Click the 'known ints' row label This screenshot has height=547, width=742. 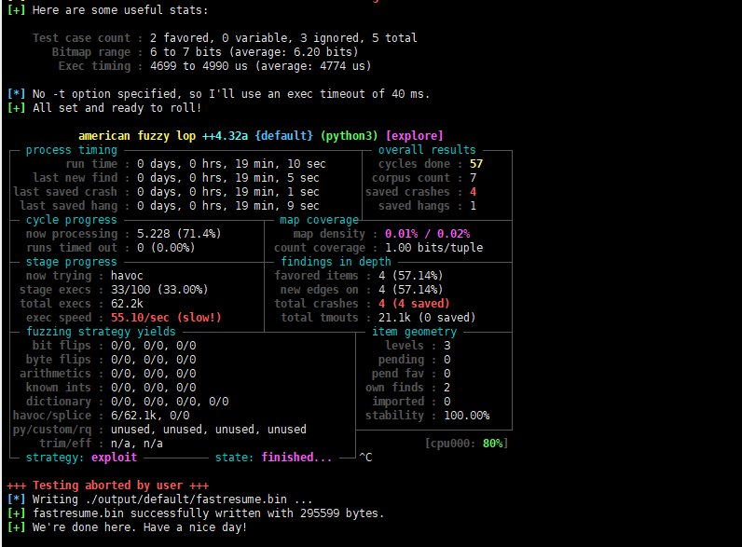(59, 388)
